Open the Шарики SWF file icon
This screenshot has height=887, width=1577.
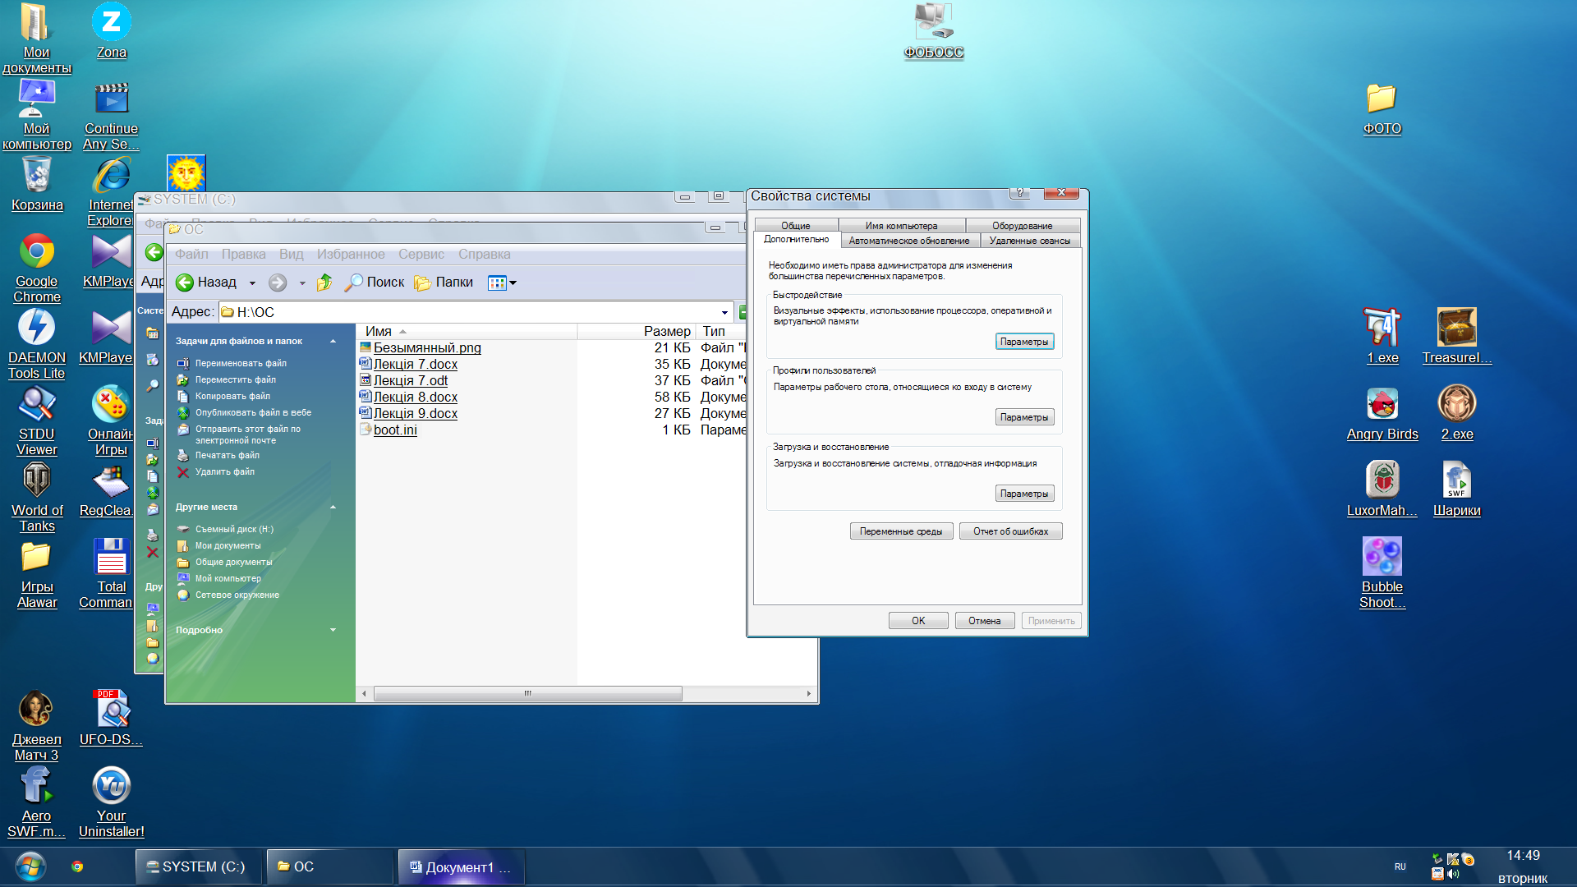tap(1457, 489)
